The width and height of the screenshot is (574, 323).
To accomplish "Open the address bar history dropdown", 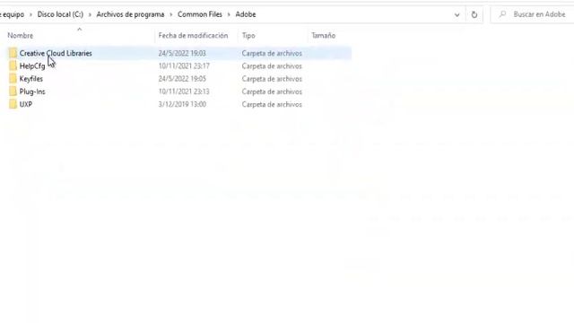I will [x=457, y=15].
